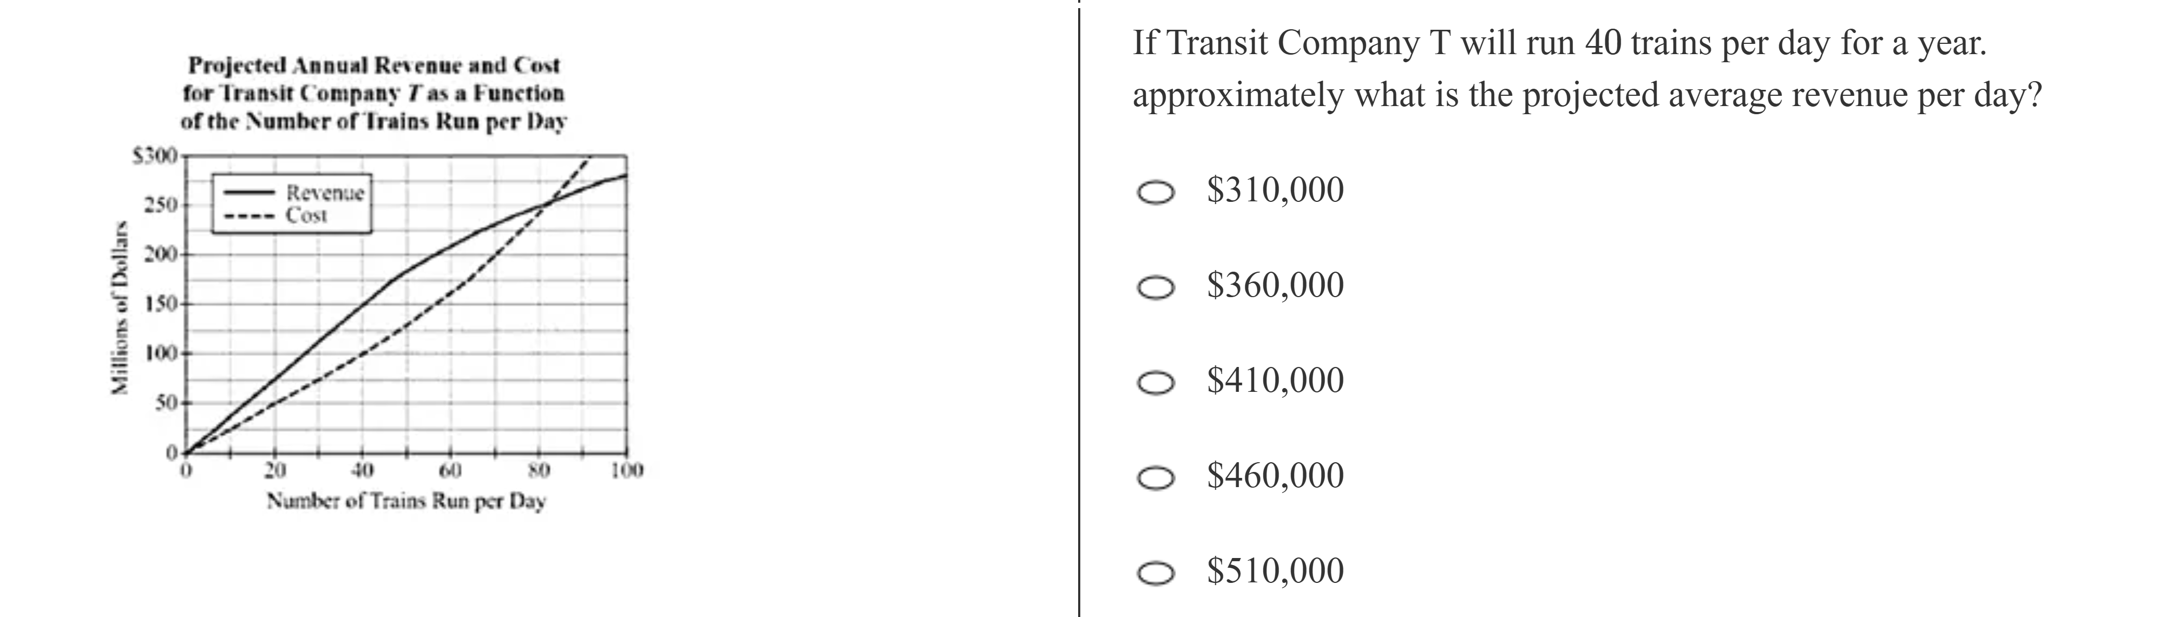The width and height of the screenshot is (2166, 617).
Task: Choose the $410,000 radio button
Action: tap(1156, 383)
